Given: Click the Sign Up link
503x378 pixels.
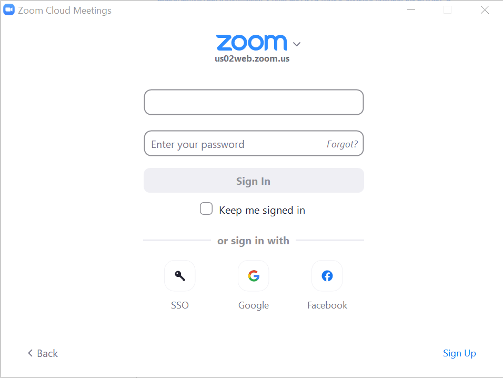Looking at the screenshot, I should click(x=459, y=353).
